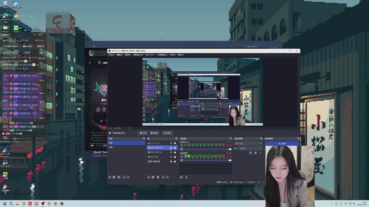Open the 工具(T) menu

pyautogui.click(x=173, y=55)
